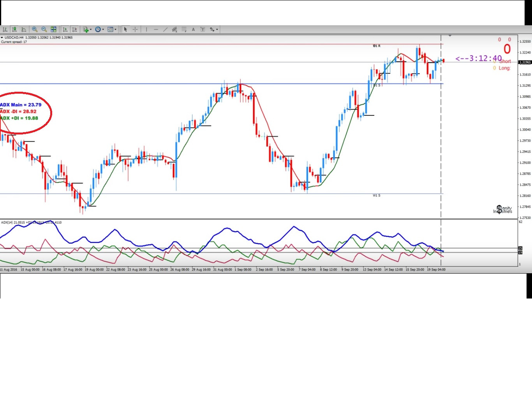
Task: Click the chart shift triangle marker at top
Action: (x=450, y=36)
